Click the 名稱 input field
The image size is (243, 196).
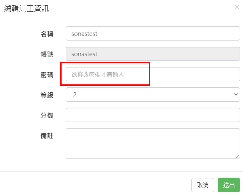[x=153, y=34]
